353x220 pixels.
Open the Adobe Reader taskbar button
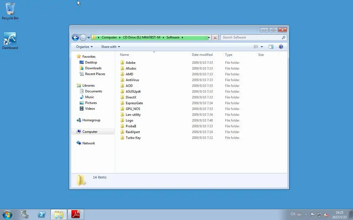tap(76, 215)
